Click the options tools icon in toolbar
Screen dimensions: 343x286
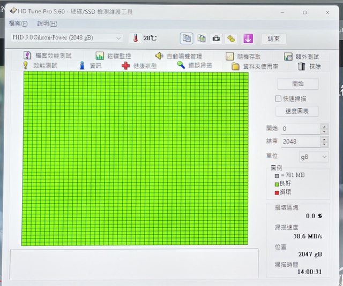pos(231,38)
